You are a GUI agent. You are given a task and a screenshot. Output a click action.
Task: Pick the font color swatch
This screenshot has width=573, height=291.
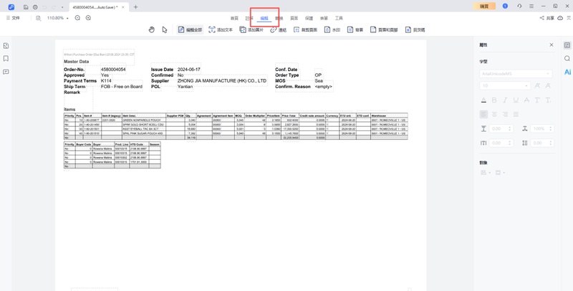483,100
